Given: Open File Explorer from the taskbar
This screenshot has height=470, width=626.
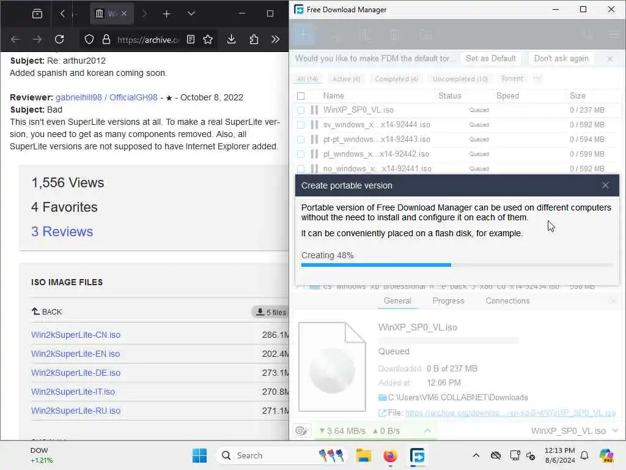Looking at the screenshot, I should (x=363, y=455).
